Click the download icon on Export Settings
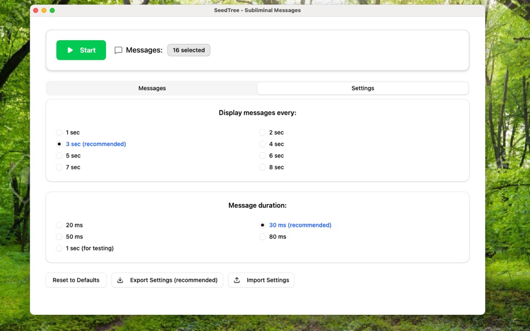This screenshot has width=530, height=331. pyautogui.click(x=120, y=280)
